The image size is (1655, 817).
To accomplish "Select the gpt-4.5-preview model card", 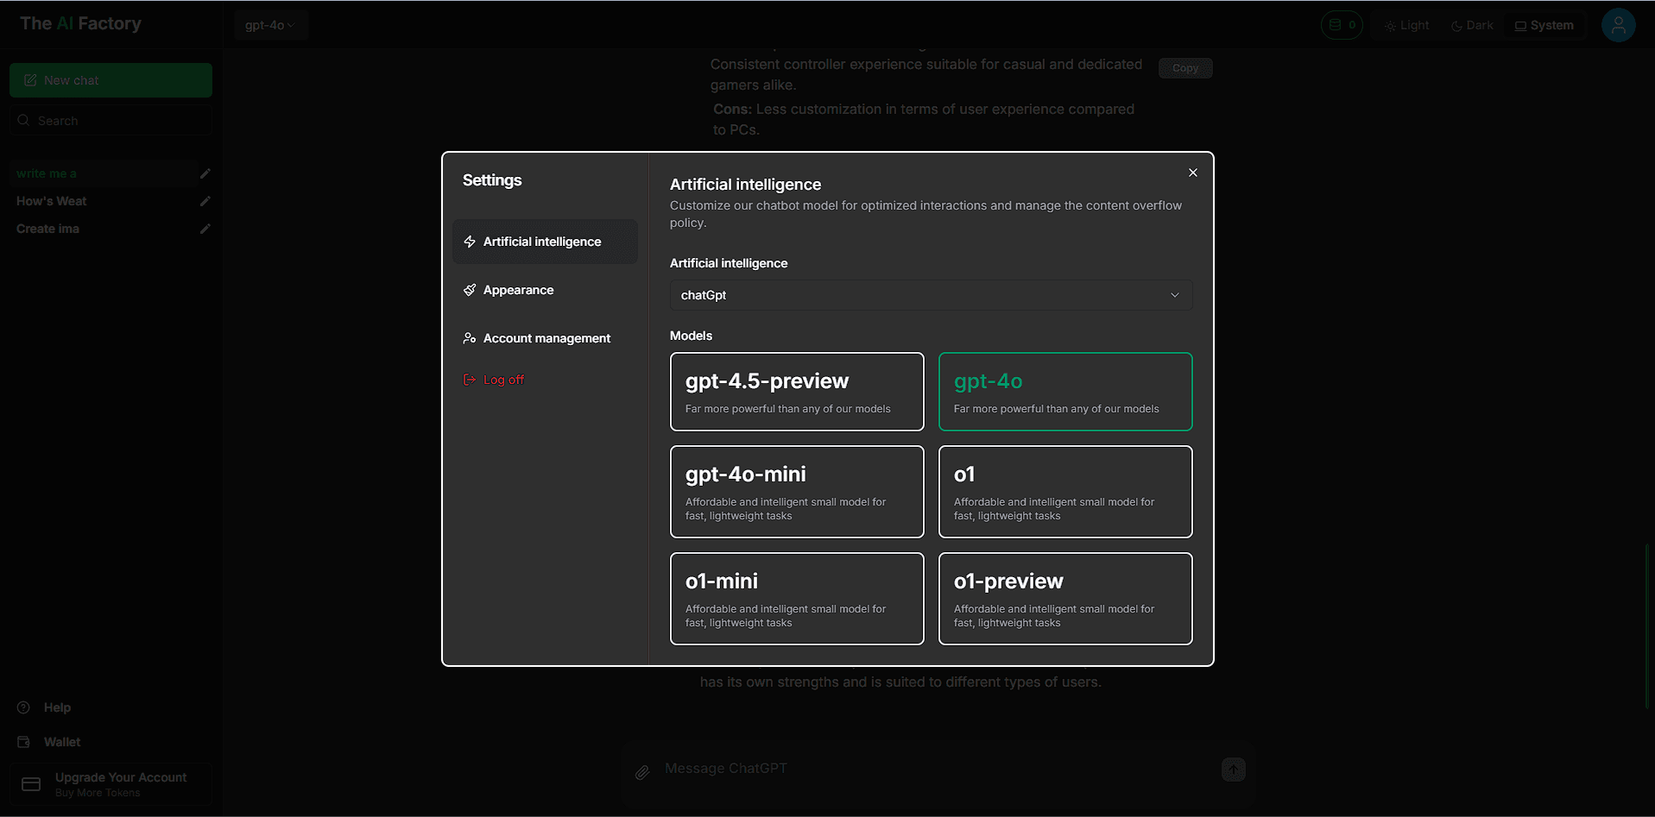I will pyautogui.click(x=797, y=392).
